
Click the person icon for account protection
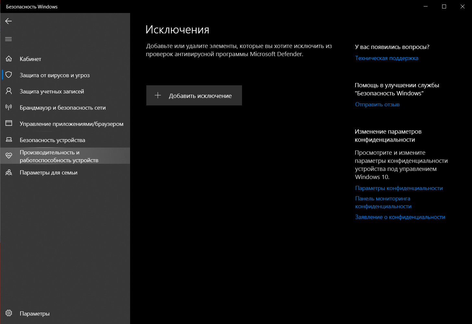[x=9, y=91]
